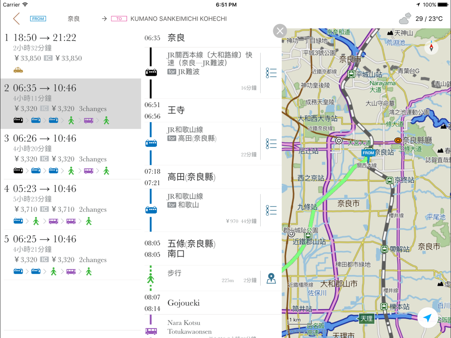The image size is (451, 338).
Task: Show stop list for 高田(奈良縣) train
Action: point(271,143)
